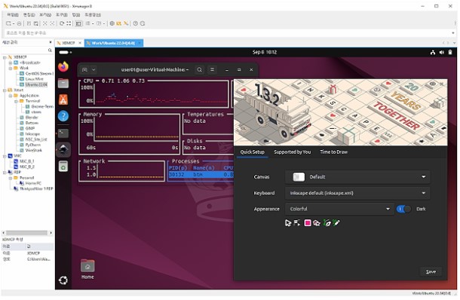
Task: Collapse the Work folder in session tree
Action: pos(11,69)
